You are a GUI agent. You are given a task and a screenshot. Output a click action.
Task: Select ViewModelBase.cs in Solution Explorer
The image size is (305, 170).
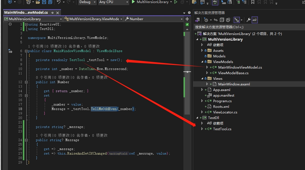pyautogui.click(x=233, y=73)
